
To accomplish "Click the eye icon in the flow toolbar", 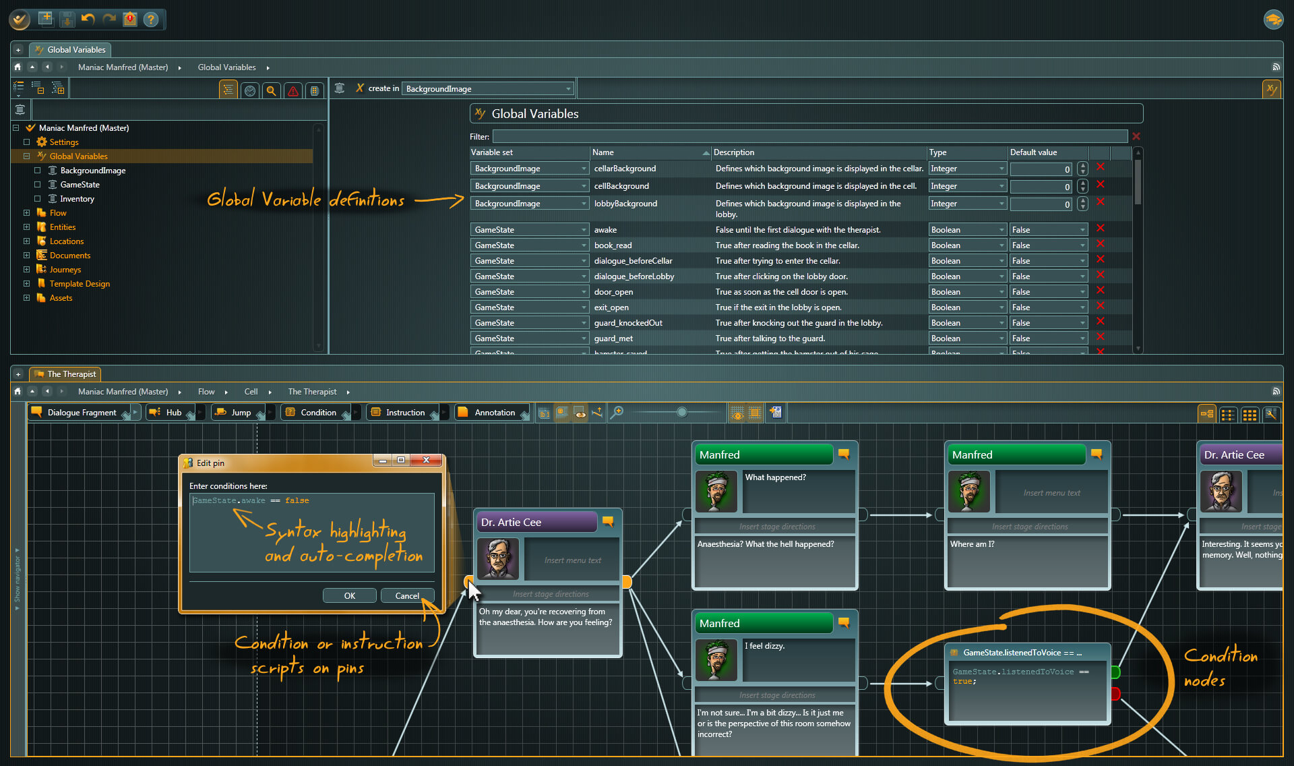I will (737, 413).
